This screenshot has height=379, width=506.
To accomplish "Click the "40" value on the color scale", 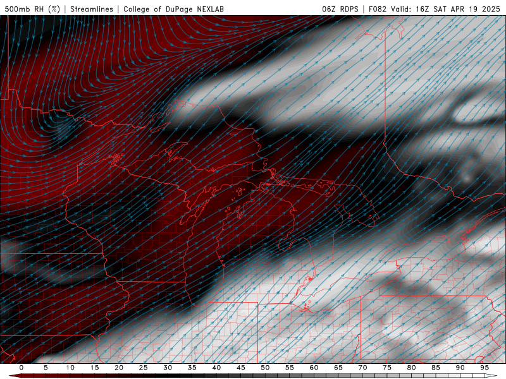I will click(x=216, y=368).
